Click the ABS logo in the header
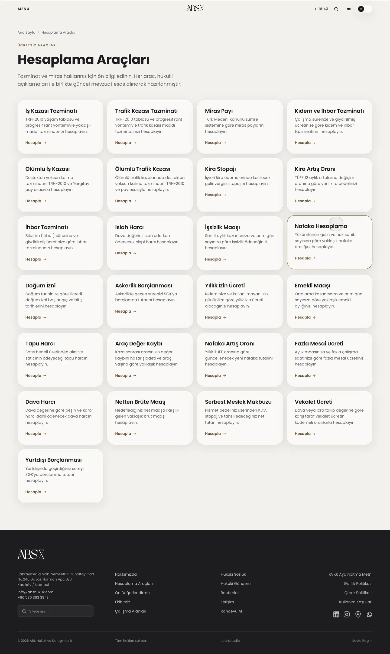This screenshot has width=390, height=654. tap(195, 8)
